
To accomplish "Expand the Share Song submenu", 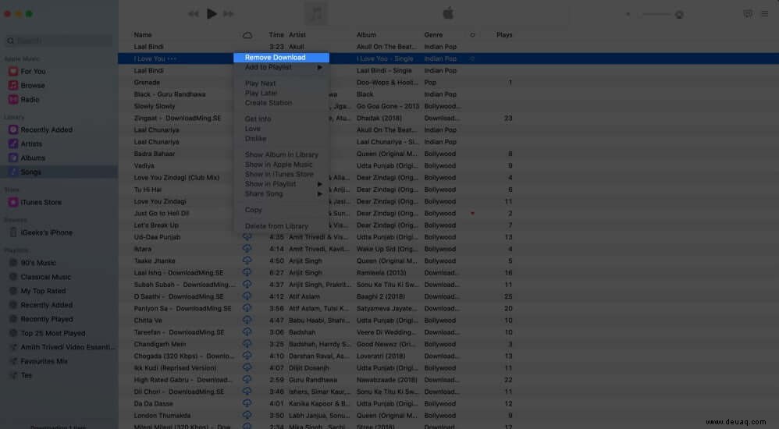I will click(281, 193).
